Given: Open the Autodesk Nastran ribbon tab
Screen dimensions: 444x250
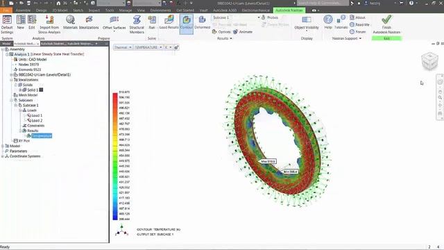Looking at the screenshot, I should (289, 10).
